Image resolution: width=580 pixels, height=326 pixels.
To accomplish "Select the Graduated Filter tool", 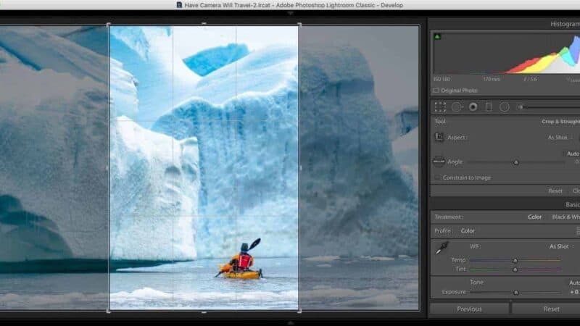I will click(489, 106).
